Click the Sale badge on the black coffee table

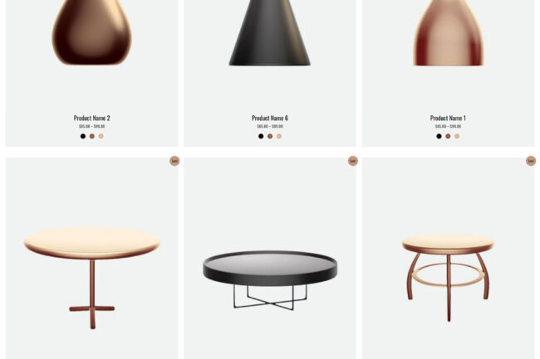[x=352, y=161]
